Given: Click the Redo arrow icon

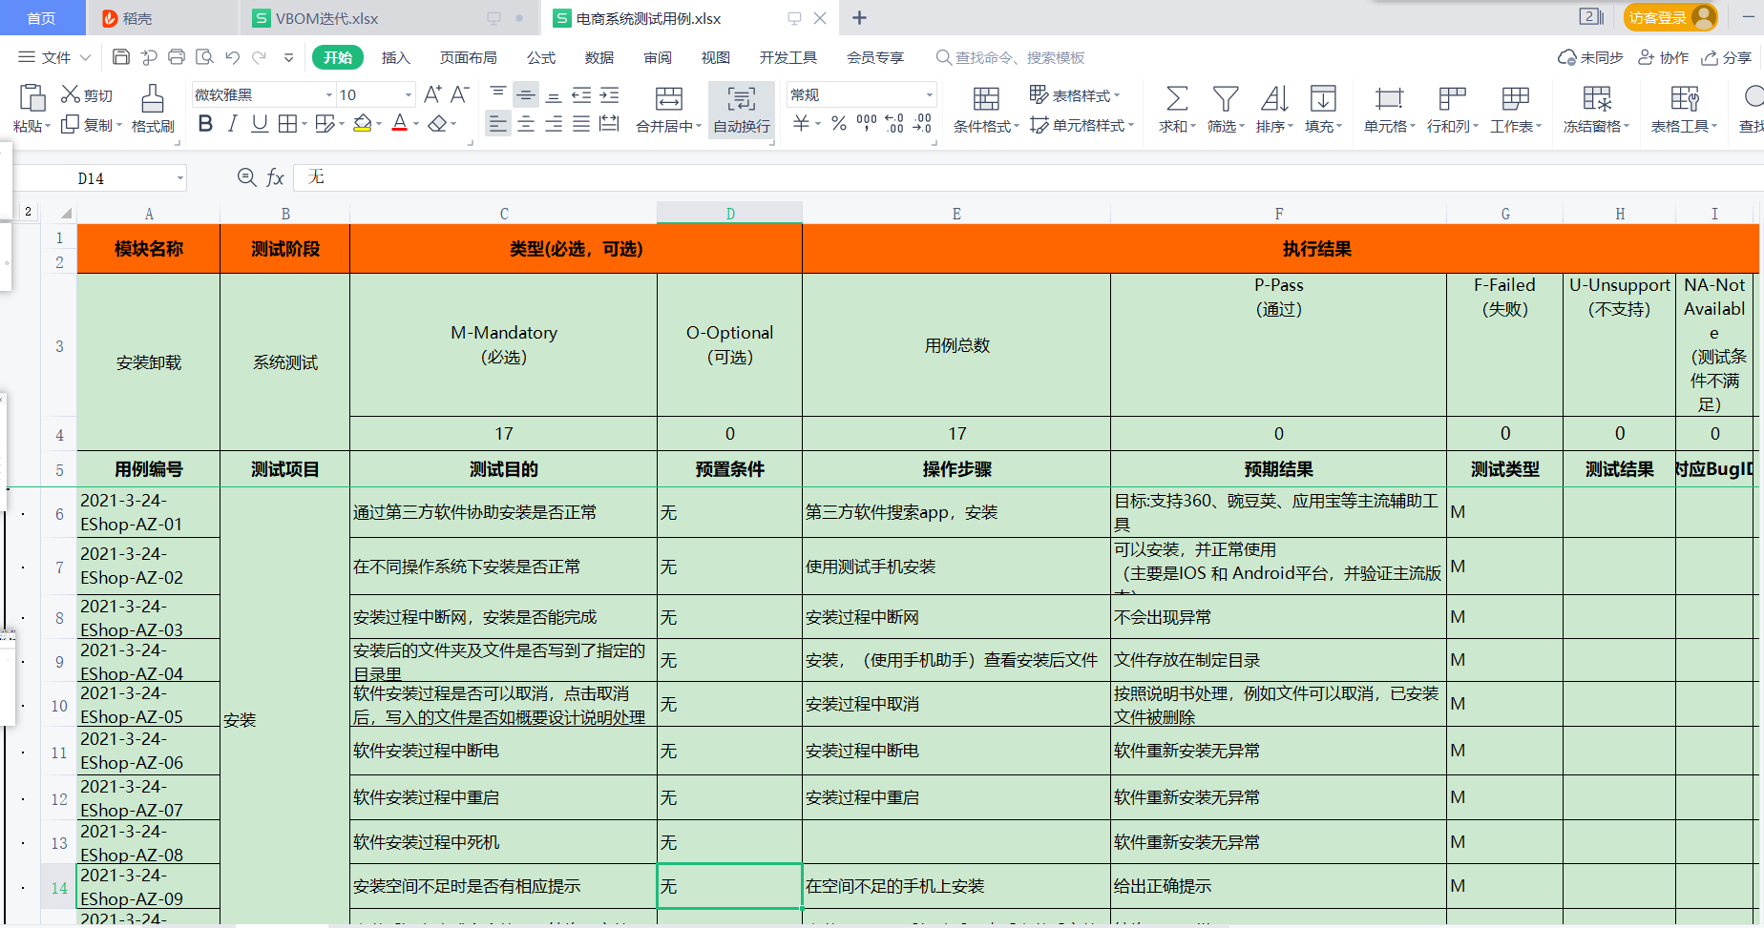Looking at the screenshot, I should (x=259, y=57).
